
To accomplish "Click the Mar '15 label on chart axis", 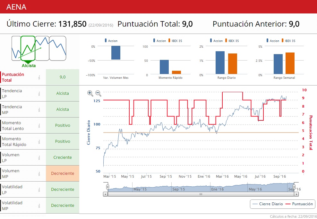I will [x=110, y=176].
